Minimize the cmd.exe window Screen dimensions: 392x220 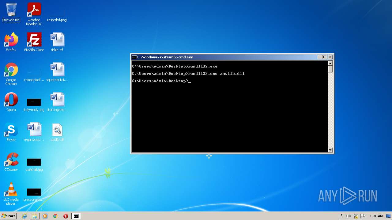point(320,57)
